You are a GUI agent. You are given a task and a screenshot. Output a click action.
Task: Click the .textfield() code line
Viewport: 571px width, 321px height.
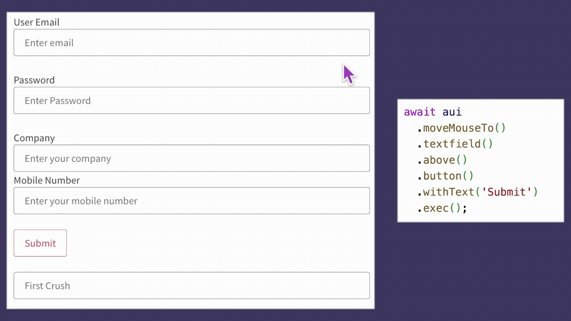(x=455, y=144)
